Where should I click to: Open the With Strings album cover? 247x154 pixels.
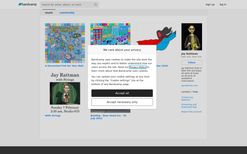pyautogui.click(x=65, y=93)
